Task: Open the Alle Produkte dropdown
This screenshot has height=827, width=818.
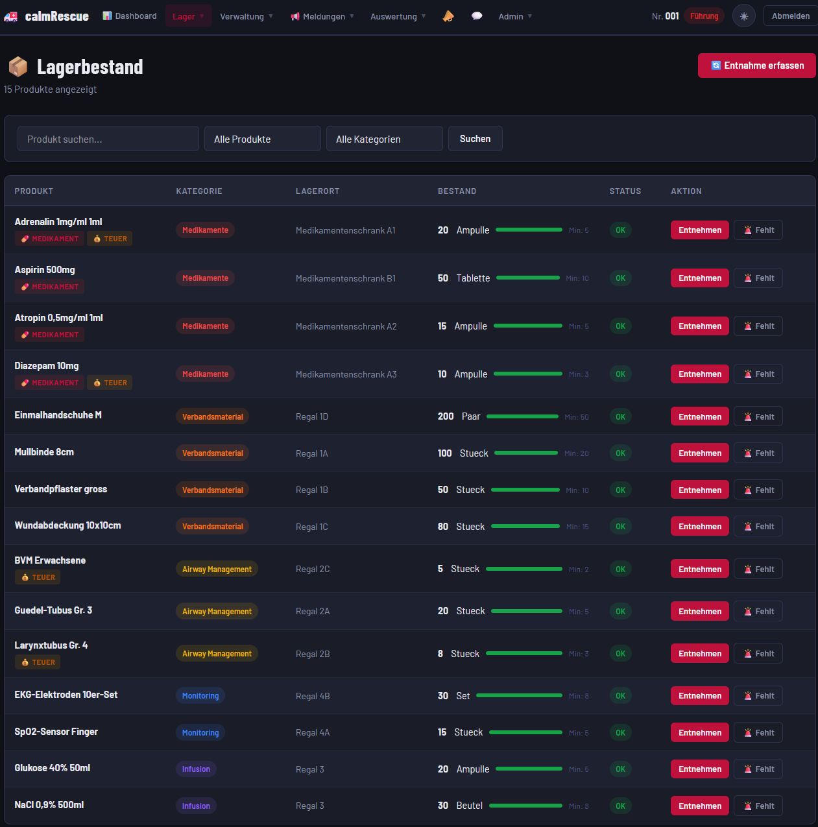Action: coord(262,138)
